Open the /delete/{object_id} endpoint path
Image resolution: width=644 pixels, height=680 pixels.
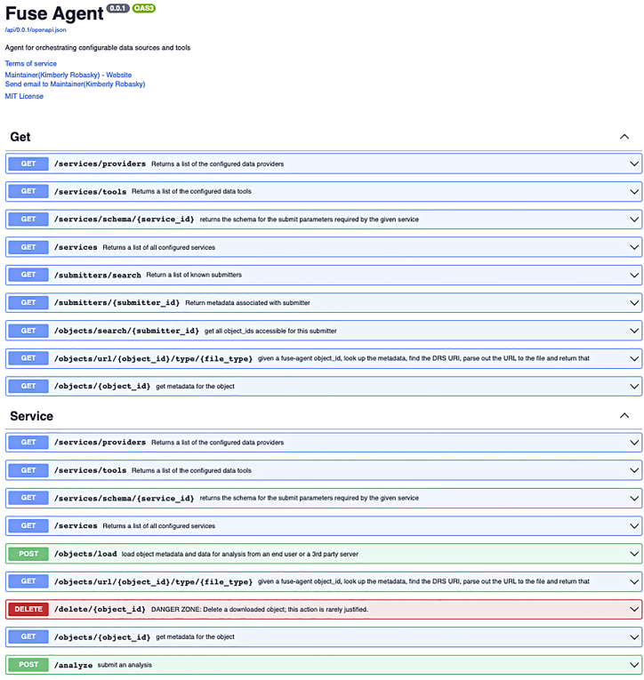(100, 609)
